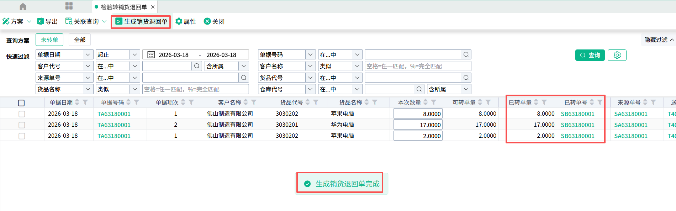Open the 关联查询 dropdown arrow

point(104,21)
